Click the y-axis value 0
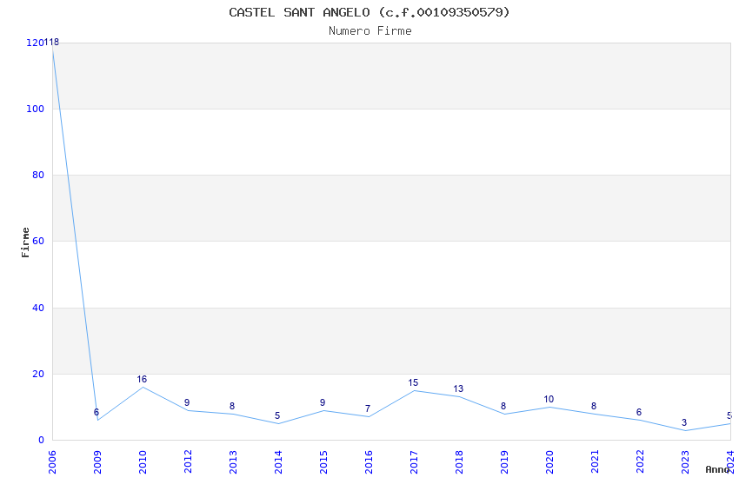The image size is (739, 478). click(42, 440)
